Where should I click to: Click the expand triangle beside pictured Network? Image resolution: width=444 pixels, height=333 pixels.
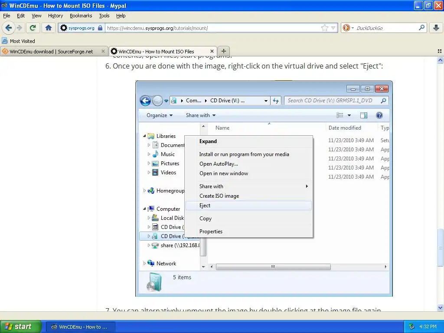[144, 263]
